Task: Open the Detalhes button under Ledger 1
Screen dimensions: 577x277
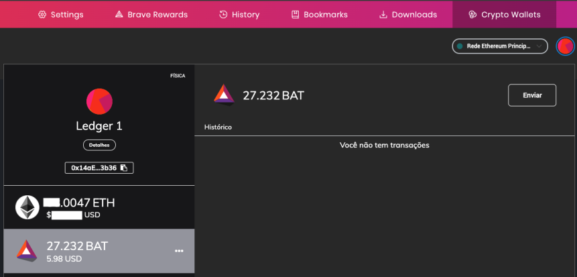Action: point(99,145)
